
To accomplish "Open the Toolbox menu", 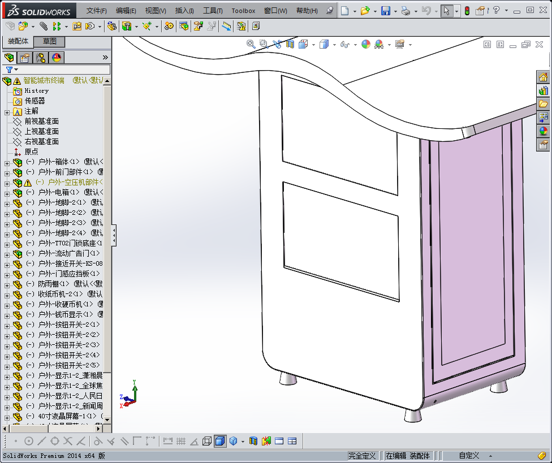I will point(243,11).
